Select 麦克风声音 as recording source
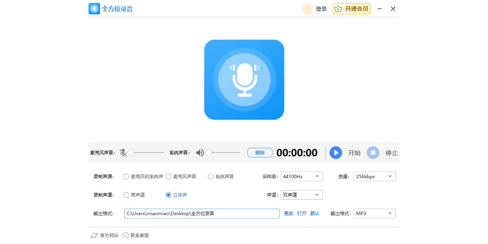Screen dimensions: 488x244 tap(169, 177)
